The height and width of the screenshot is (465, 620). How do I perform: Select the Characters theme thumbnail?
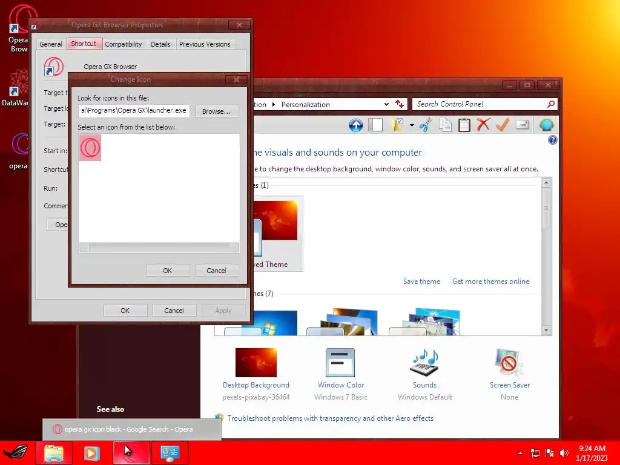[x=424, y=322]
